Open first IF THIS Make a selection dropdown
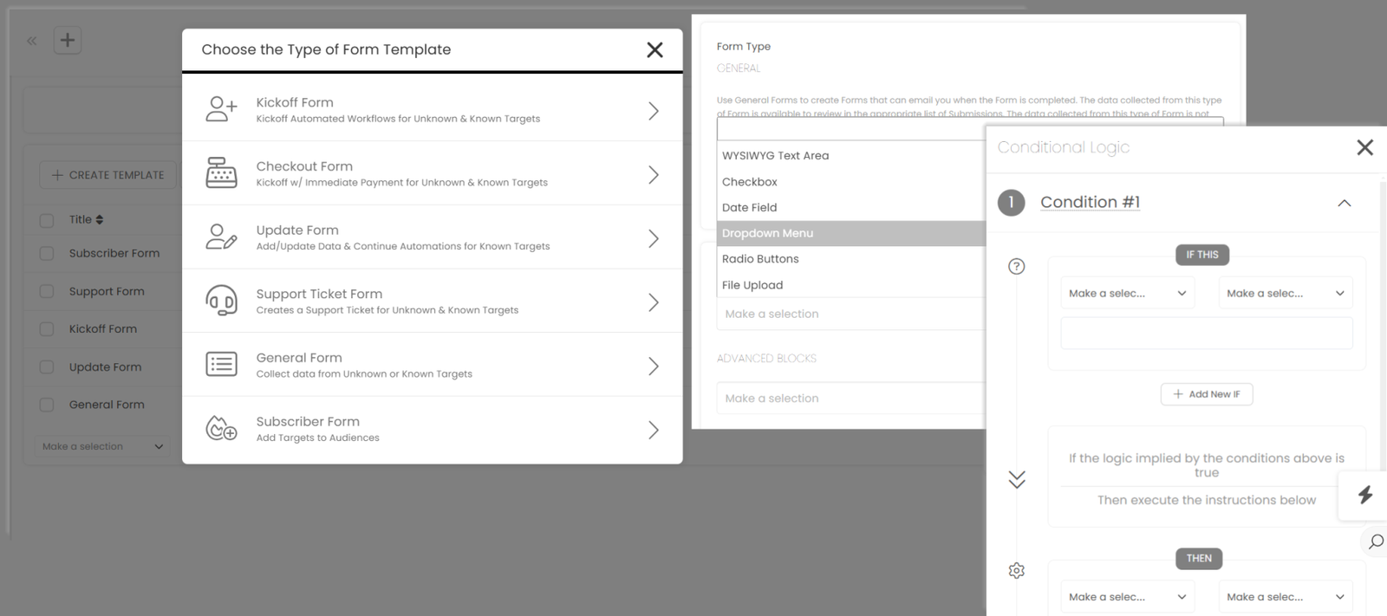The image size is (1387, 616). click(1127, 294)
